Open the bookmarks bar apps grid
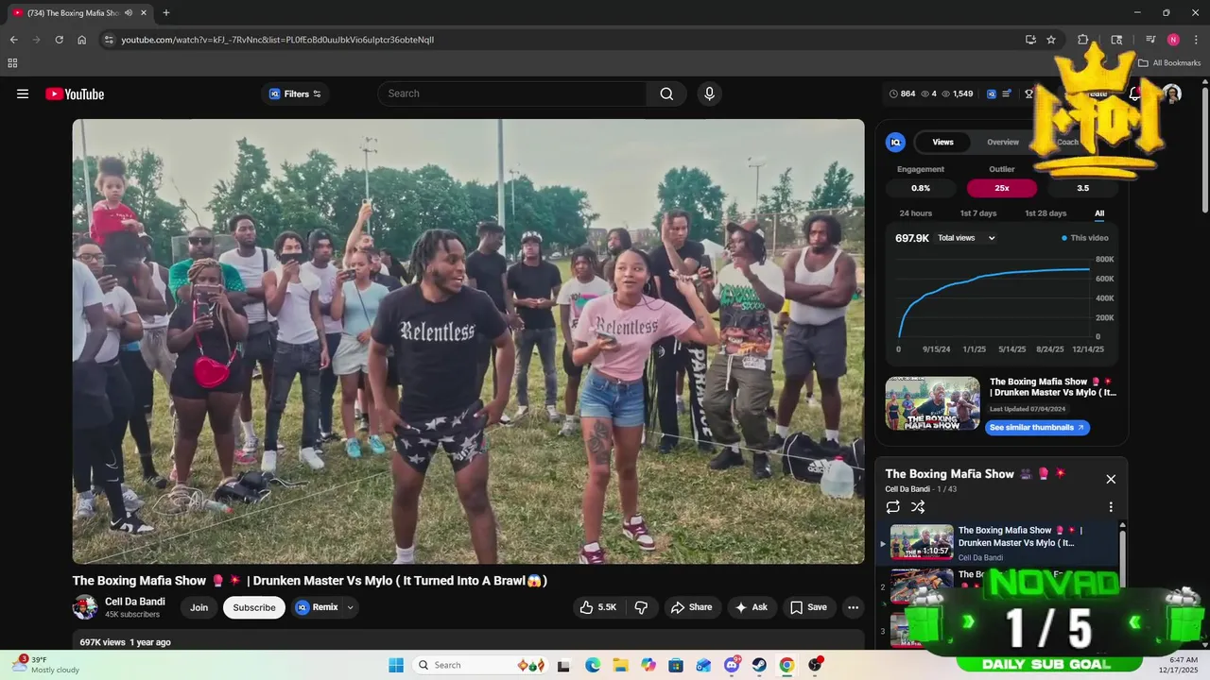The width and height of the screenshot is (1210, 680). coord(12,63)
